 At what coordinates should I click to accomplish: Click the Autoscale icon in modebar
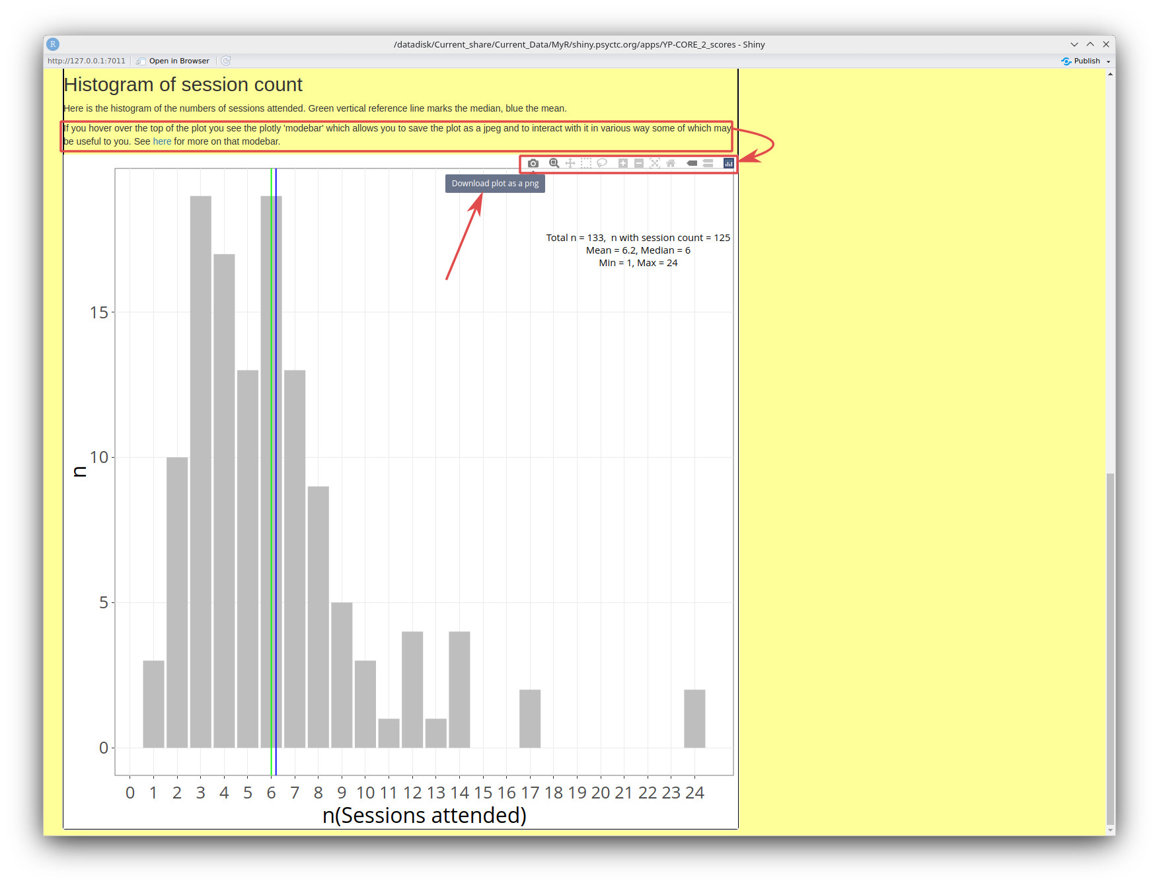(x=655, y=163)
